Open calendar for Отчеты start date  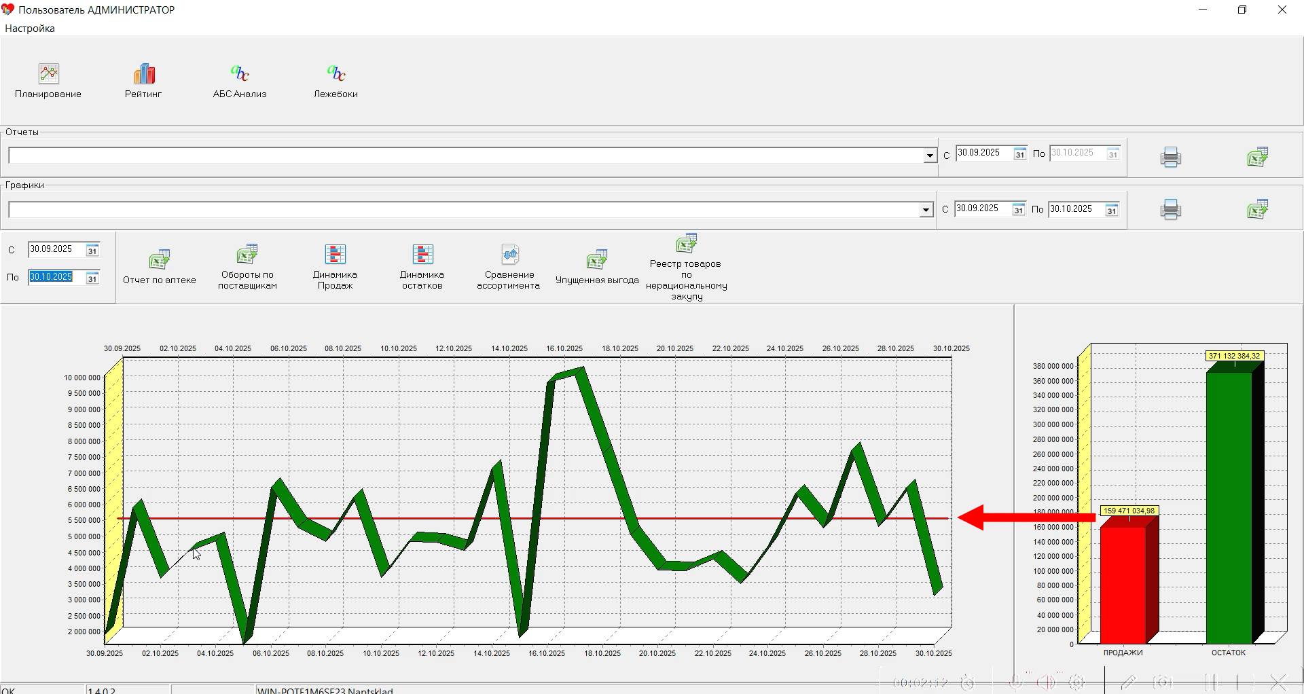click(x=1019, y=154)
